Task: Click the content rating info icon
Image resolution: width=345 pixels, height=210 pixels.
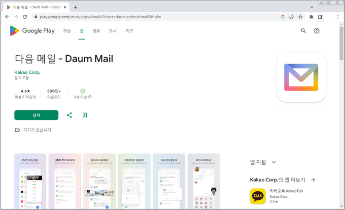Action: [x=90, y=97]
